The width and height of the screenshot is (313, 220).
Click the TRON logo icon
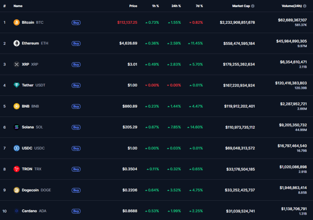coord(17,169)
